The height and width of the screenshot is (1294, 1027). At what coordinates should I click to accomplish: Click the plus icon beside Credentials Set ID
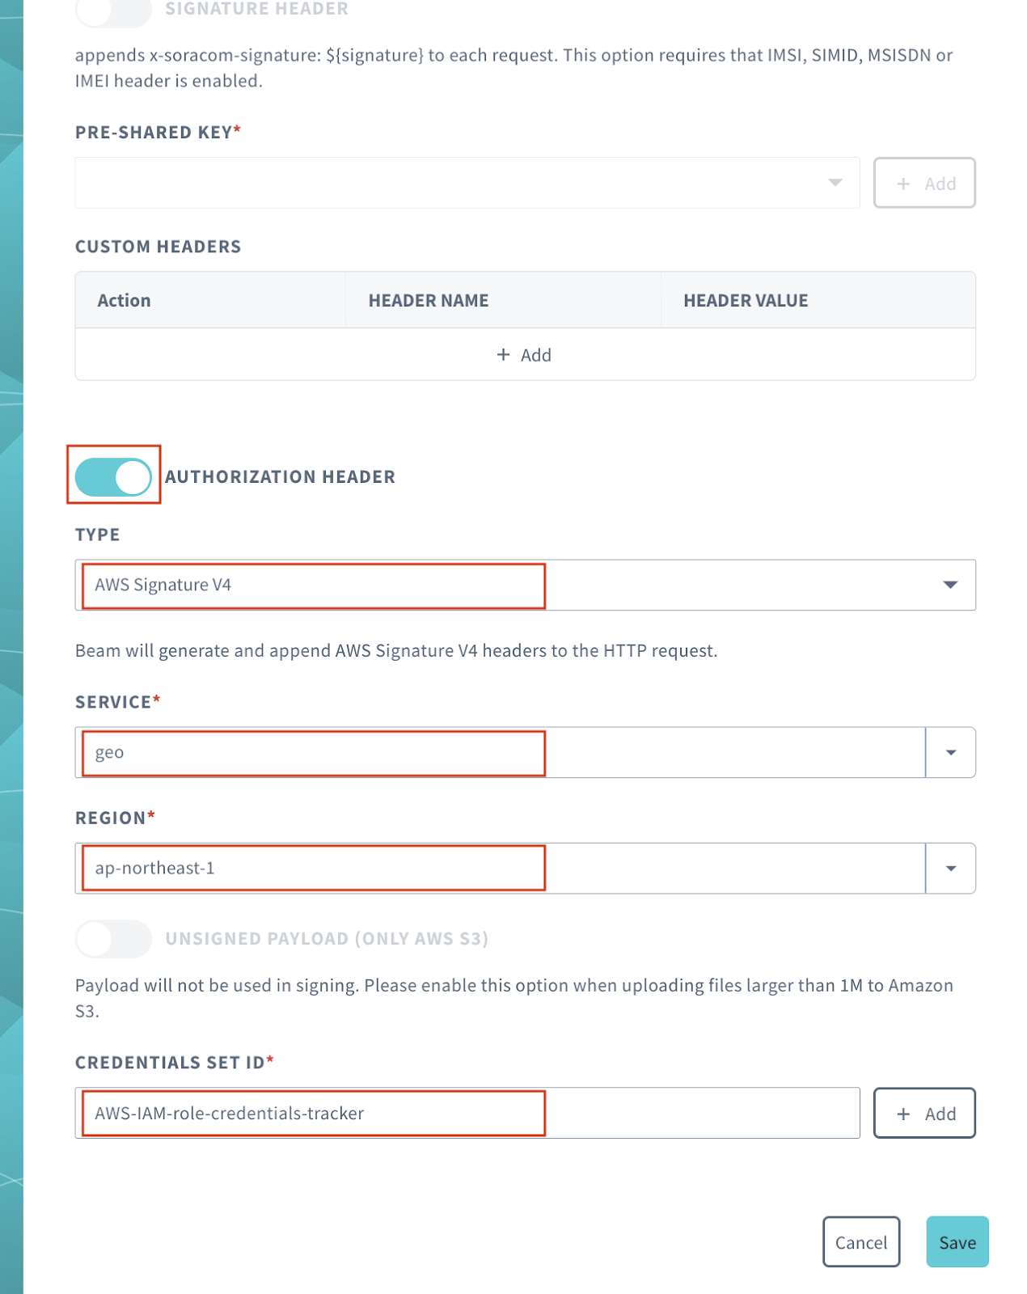pyautogui.click(x=903, y=1114)
